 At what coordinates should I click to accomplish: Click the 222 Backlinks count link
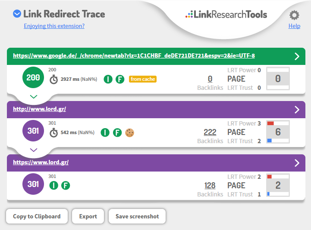click(210, 132)
